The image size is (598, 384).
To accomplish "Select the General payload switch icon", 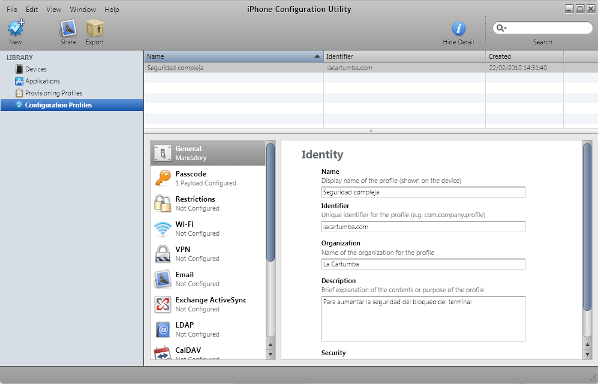I will 163,153.
